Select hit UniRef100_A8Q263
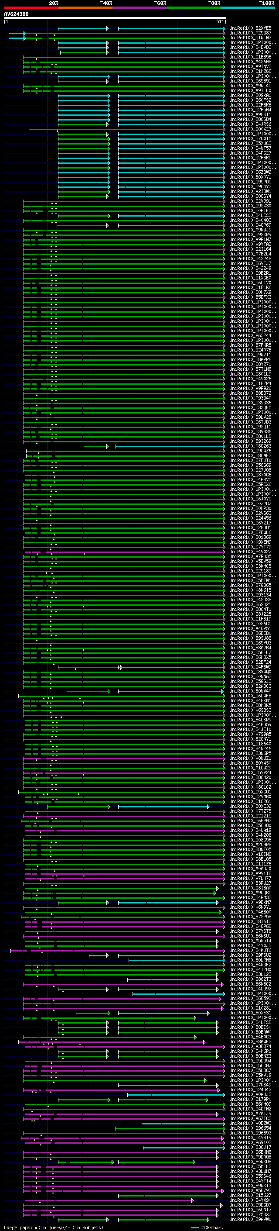This screenshot has width=279, height=1231. 250,446
